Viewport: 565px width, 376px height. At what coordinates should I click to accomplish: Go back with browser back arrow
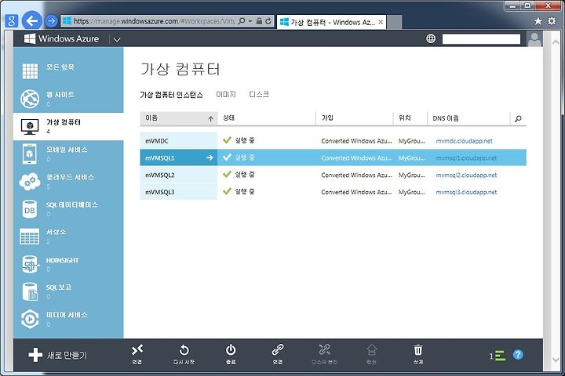(32, 21)
